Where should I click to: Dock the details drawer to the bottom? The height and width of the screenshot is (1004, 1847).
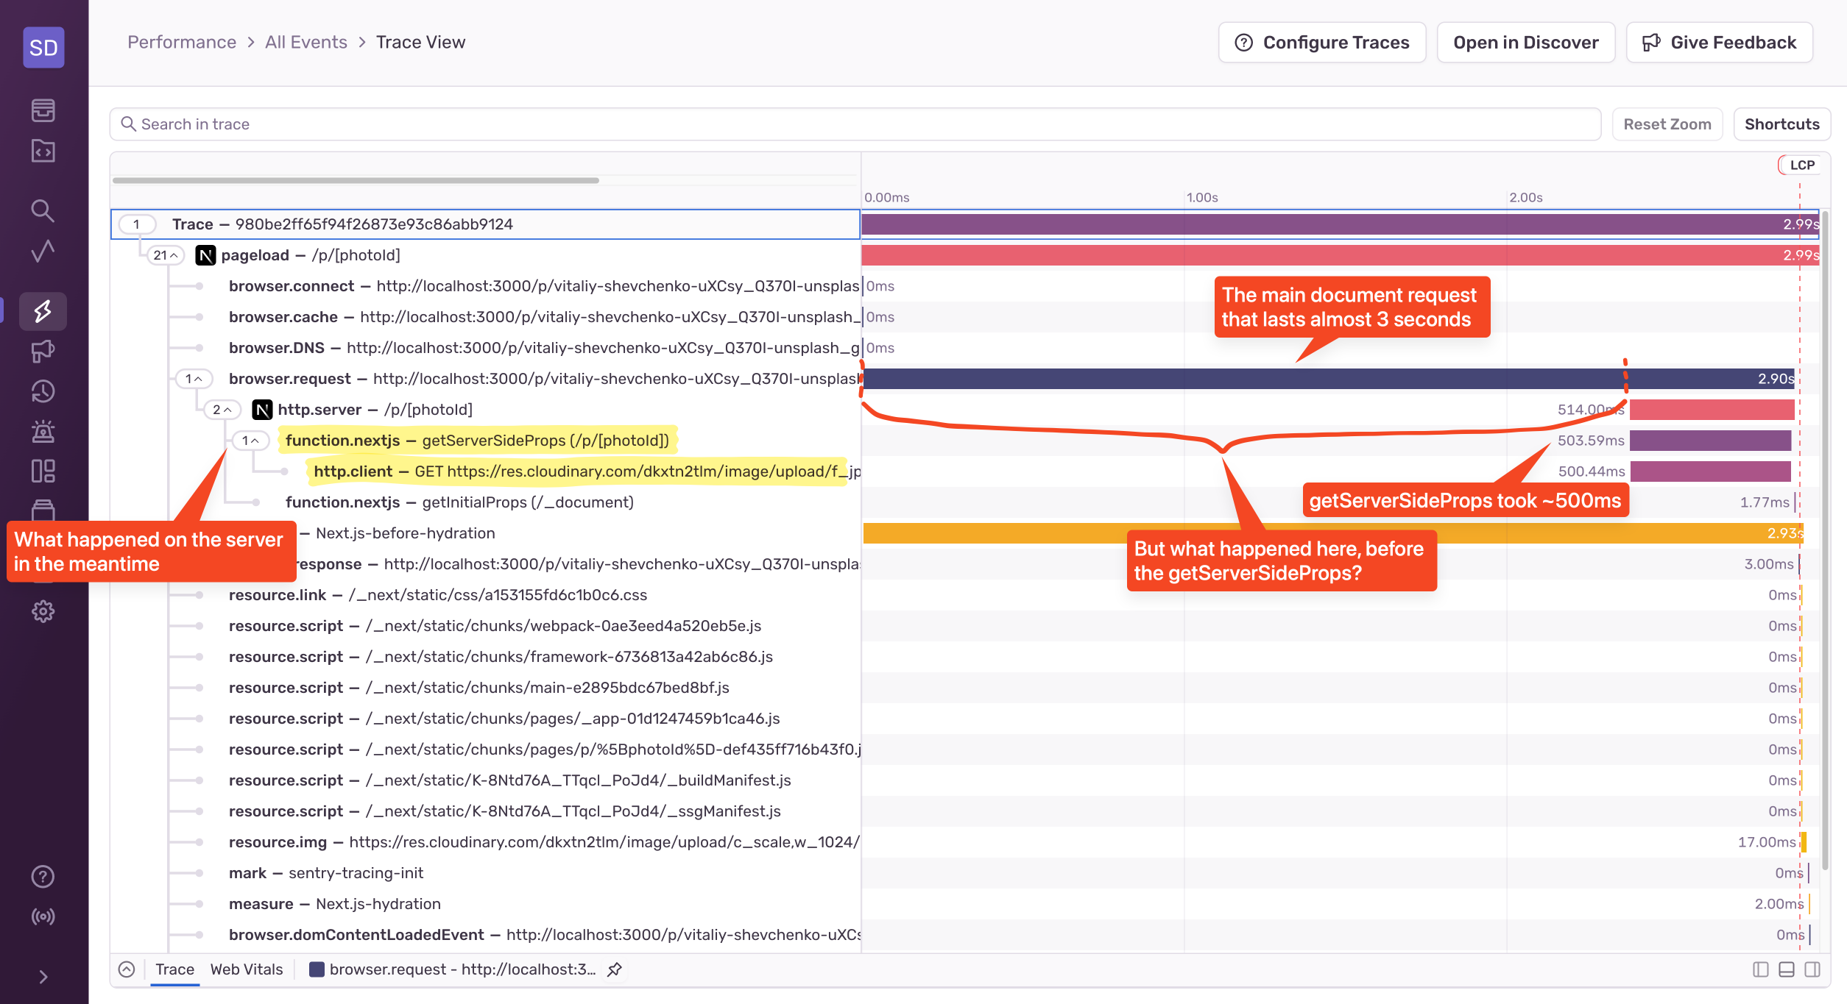pyautogui.click(x=1786, y=969)
